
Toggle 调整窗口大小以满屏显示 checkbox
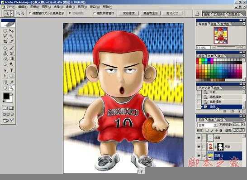pos(30,13)
